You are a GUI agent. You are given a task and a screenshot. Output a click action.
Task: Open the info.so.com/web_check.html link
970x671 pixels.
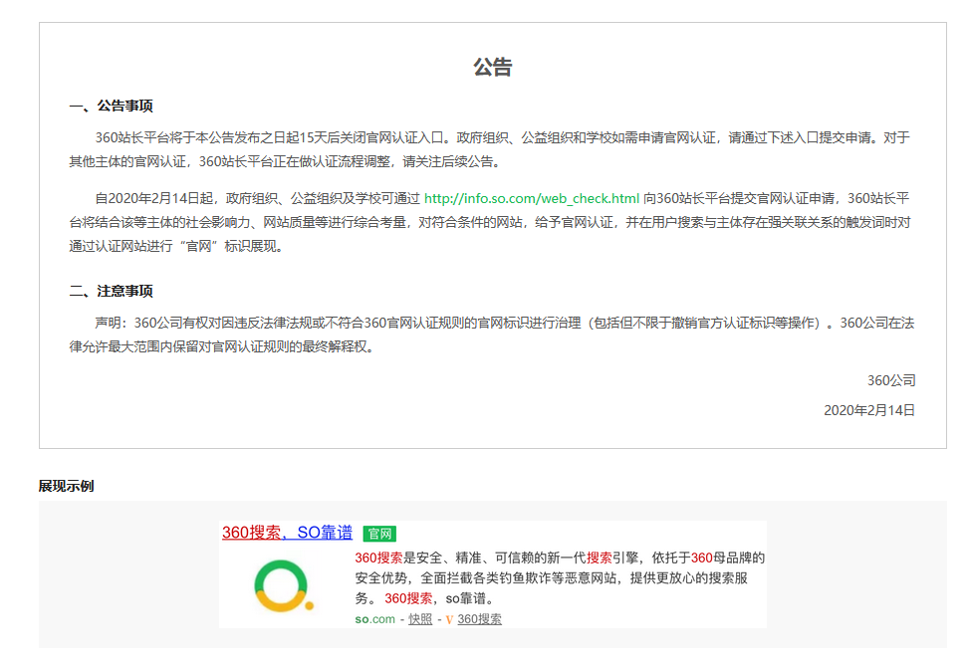pyautogui.click(x=532, y=198)
